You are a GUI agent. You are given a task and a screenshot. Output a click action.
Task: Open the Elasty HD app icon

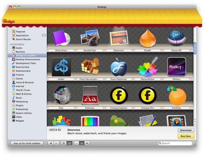tap(177, 38)
